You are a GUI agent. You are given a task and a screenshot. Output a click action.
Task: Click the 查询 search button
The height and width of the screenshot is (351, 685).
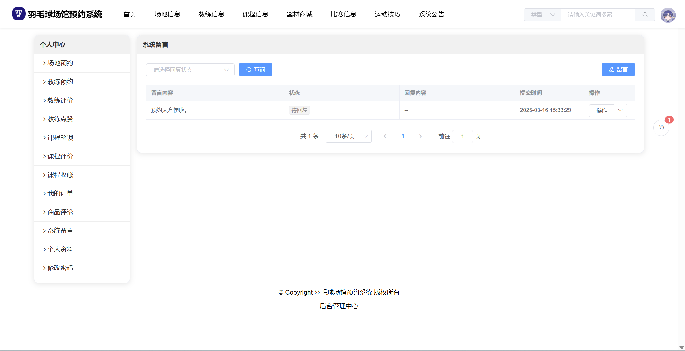coord(255,70)
